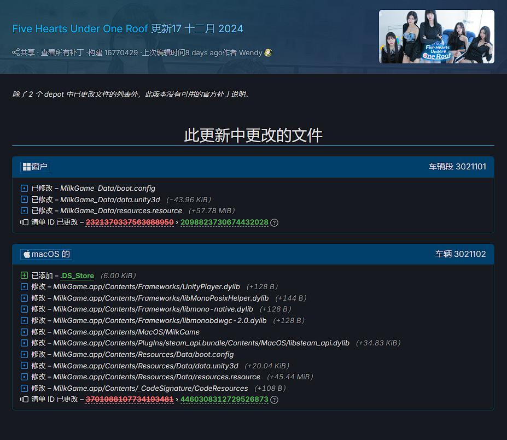Image resolution: width=507 pixels, height=440 pixels.
Task: Click heading 此更新中更改的文件
Action: click(253, 135)
